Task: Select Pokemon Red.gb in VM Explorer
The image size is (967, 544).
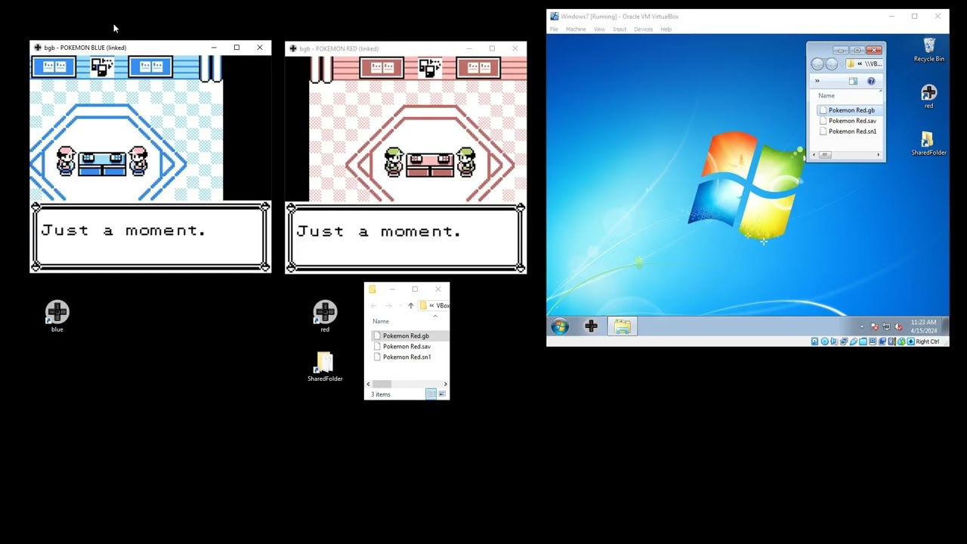Action: [851, 110]
